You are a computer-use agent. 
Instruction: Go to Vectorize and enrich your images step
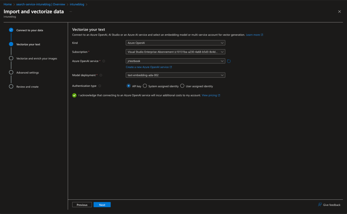point(37,58)
